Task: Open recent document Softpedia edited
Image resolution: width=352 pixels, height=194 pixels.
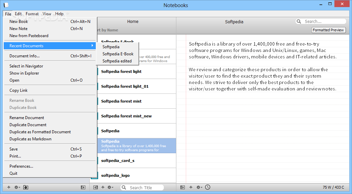Action: tap(117, 61)
